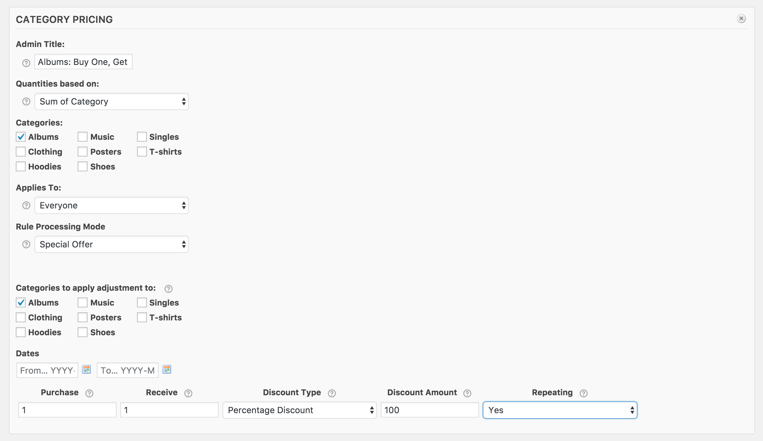Image resolution: width=763 pixels, height=441 pixels.
Task: Click the Repeating help icon
Action: click(x=584, y=393)
